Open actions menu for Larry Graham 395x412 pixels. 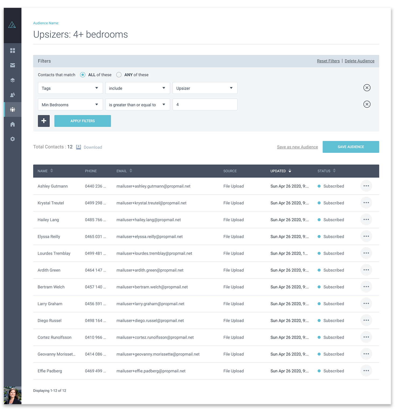point(366,304)
